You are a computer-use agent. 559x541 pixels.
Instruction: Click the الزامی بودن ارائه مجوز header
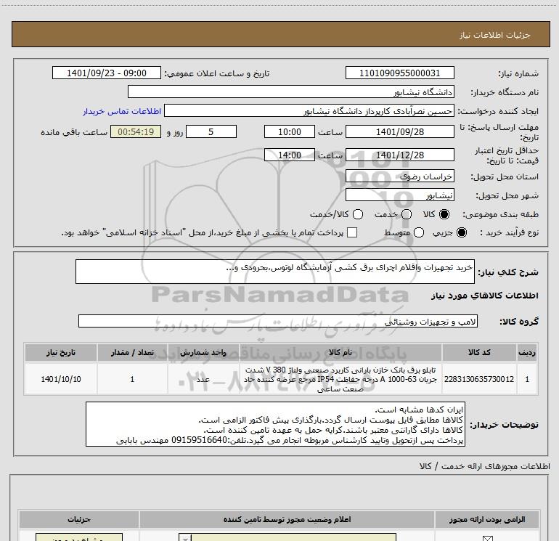tap(487, 519)
